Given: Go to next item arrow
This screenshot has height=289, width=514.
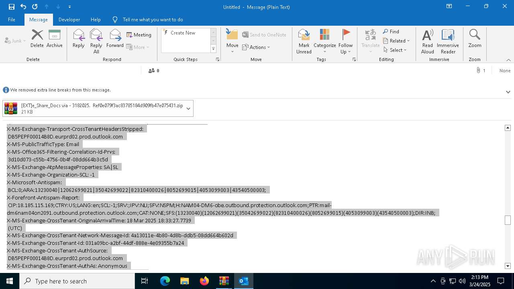Looking at the screenshot, I should (58, 7).
